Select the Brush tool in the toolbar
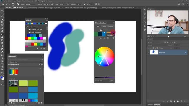 click(x=2, y=34)
